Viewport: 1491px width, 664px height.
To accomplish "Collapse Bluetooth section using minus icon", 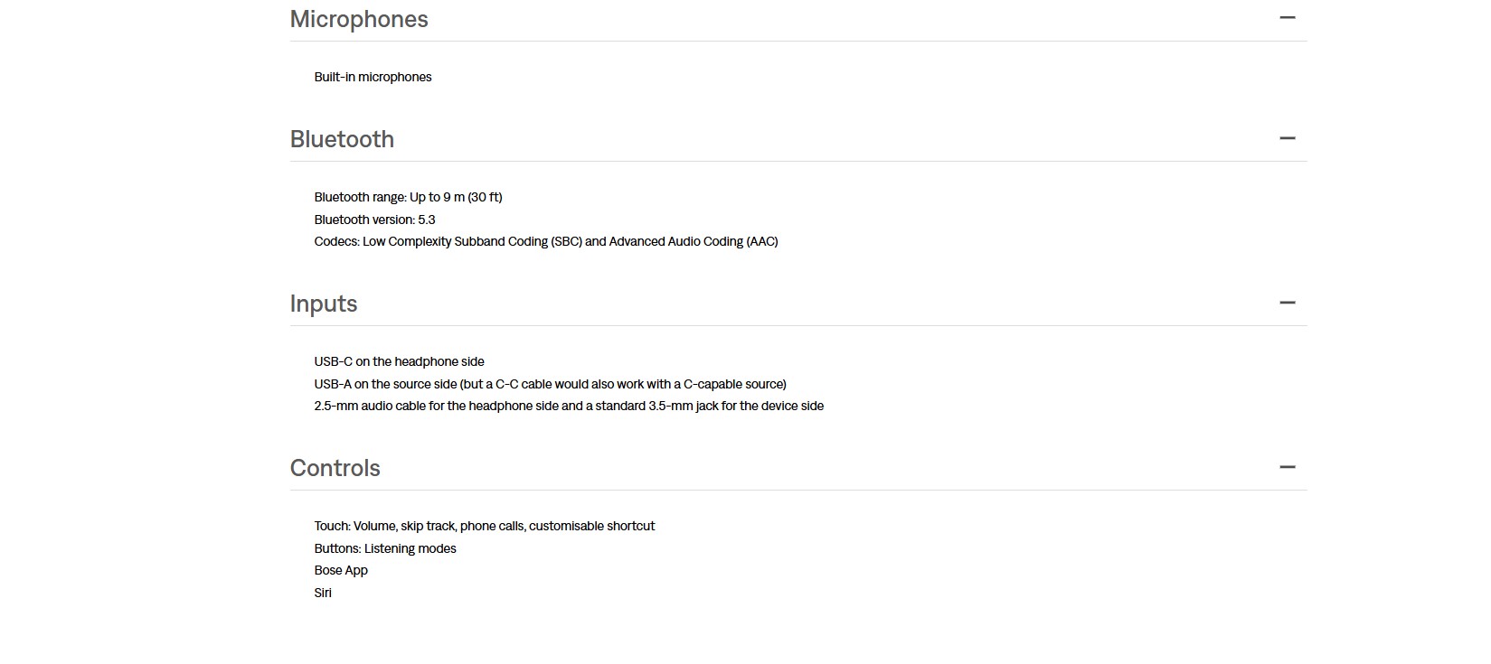I will (x=1287, y=138).
